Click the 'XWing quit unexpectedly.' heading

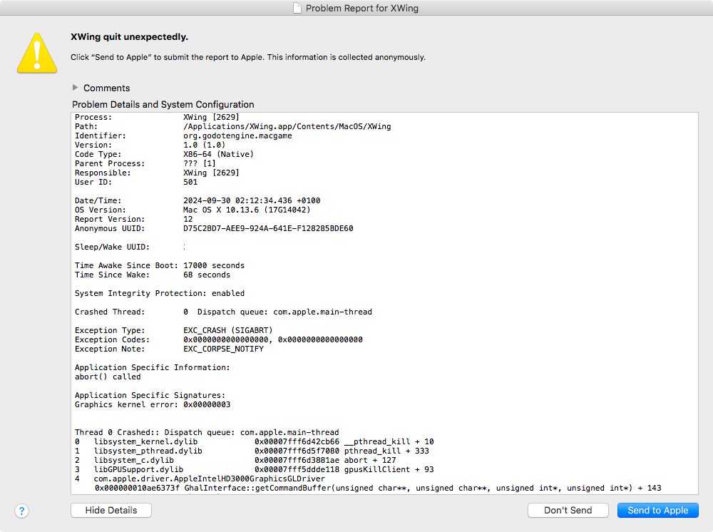(x=130, y=37)
